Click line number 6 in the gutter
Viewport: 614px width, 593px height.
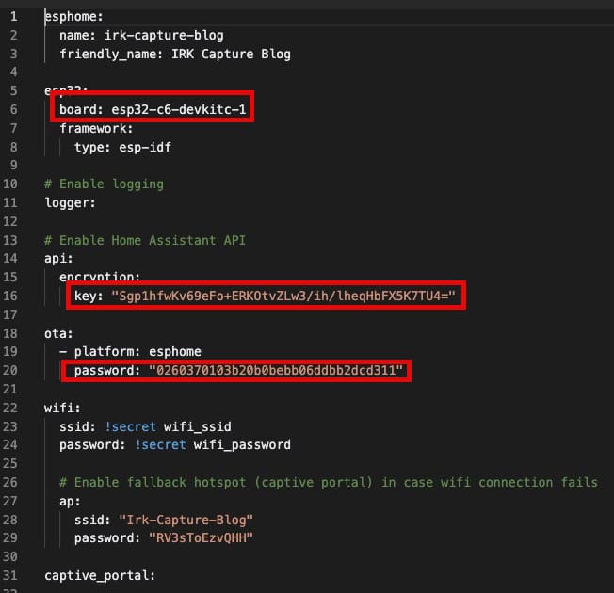[x=11, y=110]
